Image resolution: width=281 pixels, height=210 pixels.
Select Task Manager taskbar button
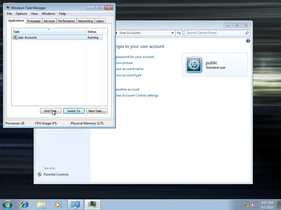[x=92, y=205]
